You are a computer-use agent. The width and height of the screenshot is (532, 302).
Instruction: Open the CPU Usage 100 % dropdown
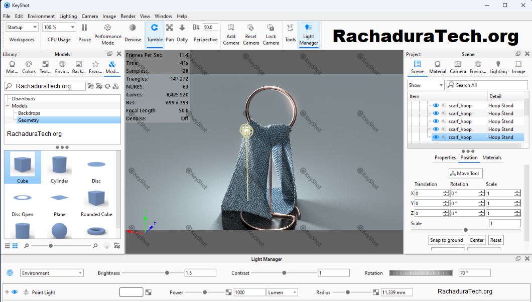point(59,27)
